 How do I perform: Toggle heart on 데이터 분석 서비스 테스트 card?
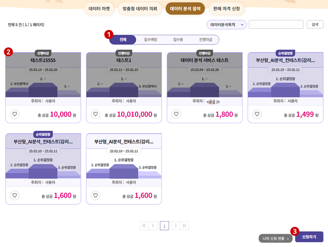[176, 114]
